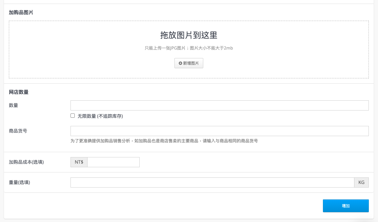Focus the 加购品成本 cost input

click(x=113, y=162)
